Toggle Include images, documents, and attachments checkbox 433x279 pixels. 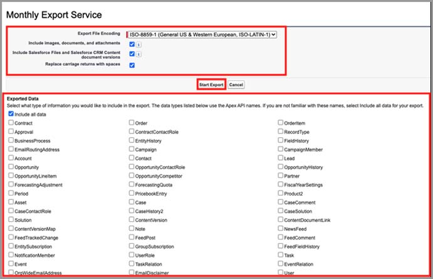pos(132,45)
